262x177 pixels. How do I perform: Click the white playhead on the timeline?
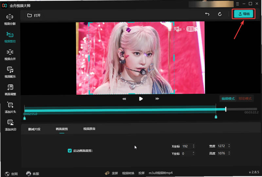pos(226,109)
